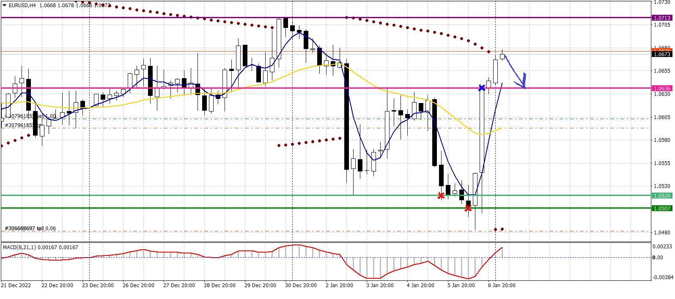Image resolution: width=675 pixels, height=299 pixels.
Task: Click the blue hand-drawn arrow head
Action: (524, 82)
